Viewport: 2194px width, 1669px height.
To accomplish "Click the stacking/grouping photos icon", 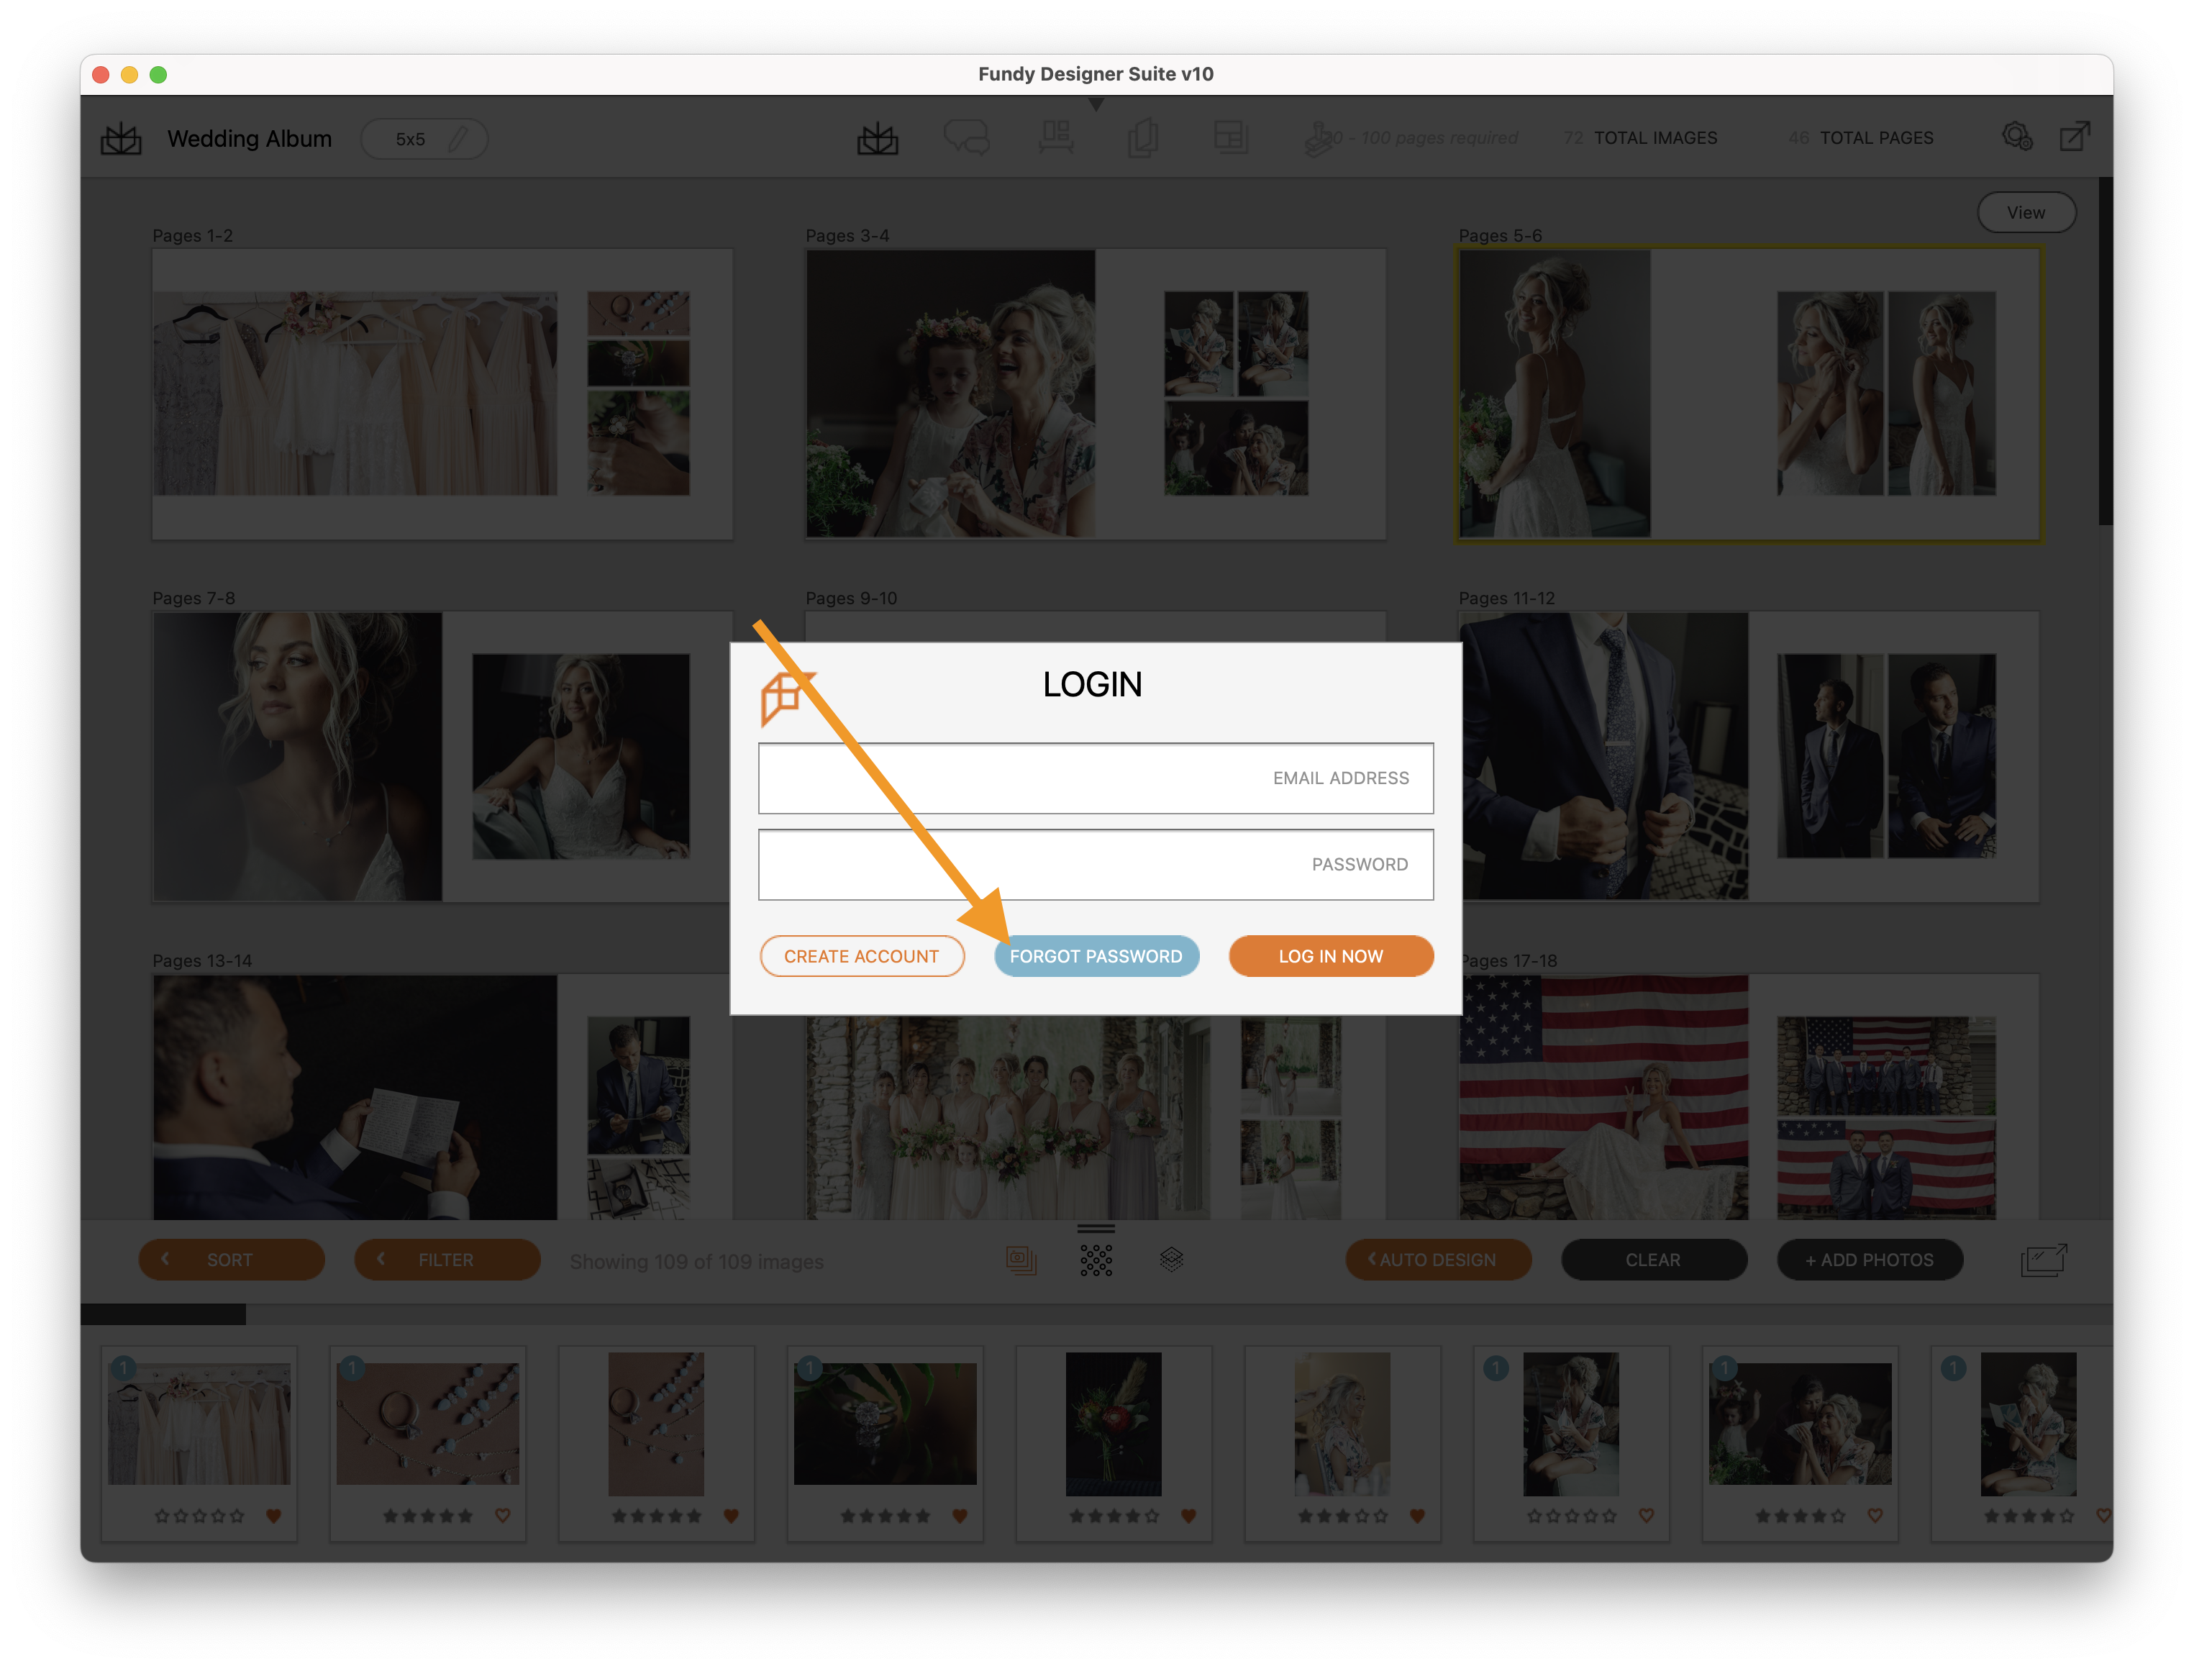I will 1169,1259.
